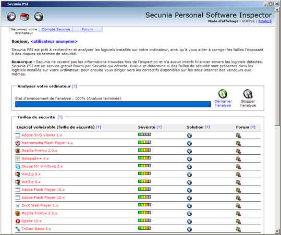Open solution globe for Notepad++ 4.x
The width and height of the screenshot is (281, 235).
pos(189,159)
